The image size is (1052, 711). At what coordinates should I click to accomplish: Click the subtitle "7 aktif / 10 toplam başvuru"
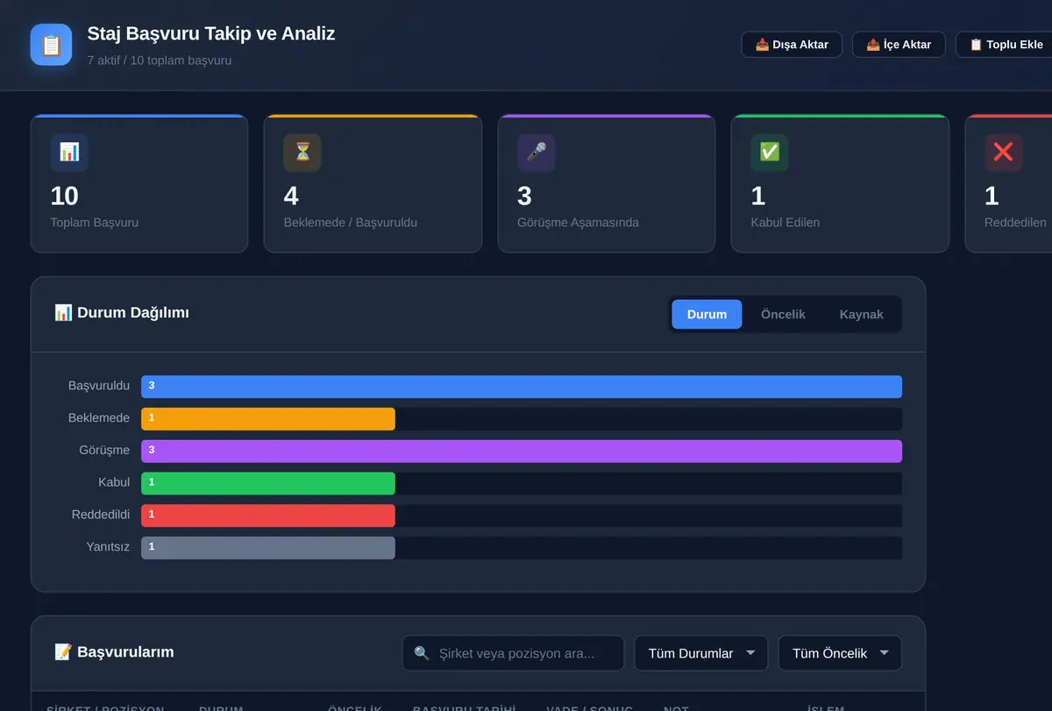(160, 61)
